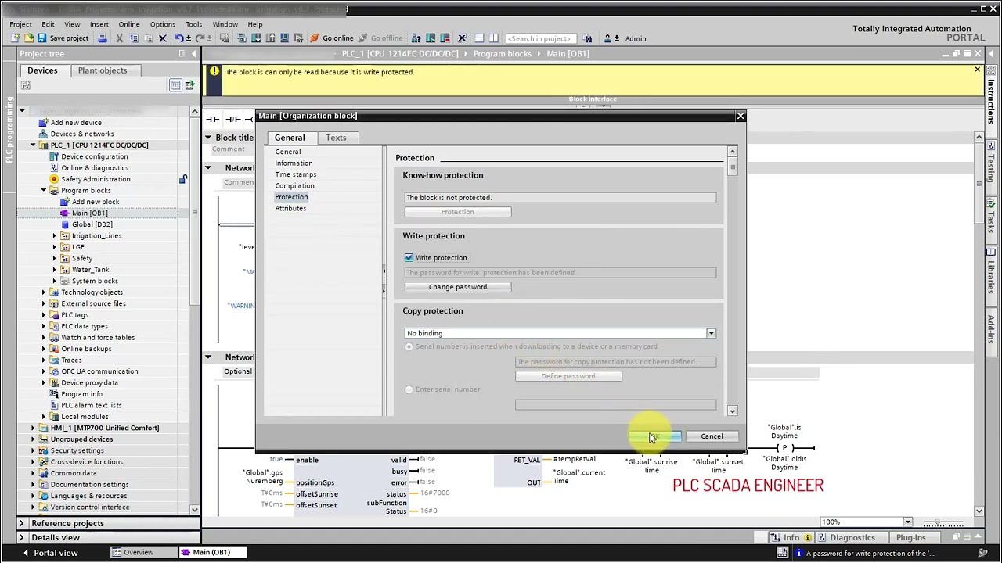Click the Admin user icon in the toolbar

click(608, 38)
